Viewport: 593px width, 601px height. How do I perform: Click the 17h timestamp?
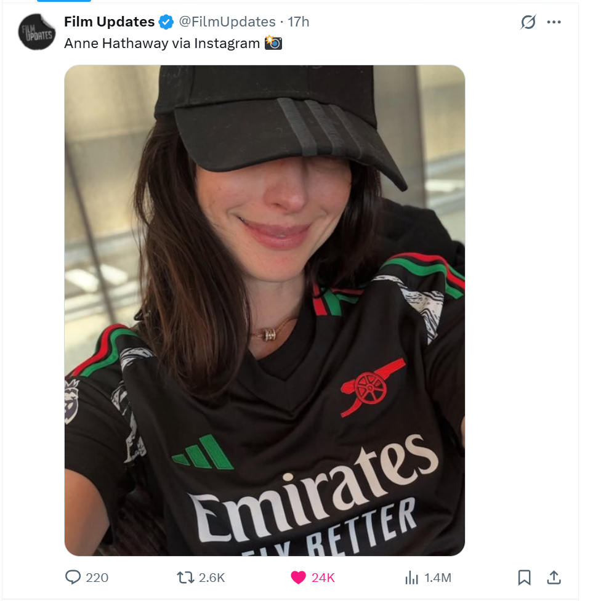click(298, 22)
